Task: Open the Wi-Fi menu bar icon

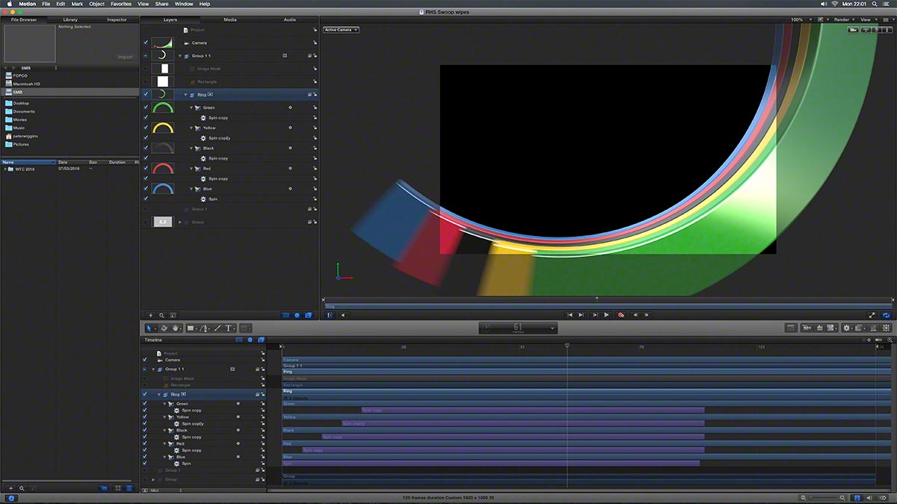Action: (834, 4)
